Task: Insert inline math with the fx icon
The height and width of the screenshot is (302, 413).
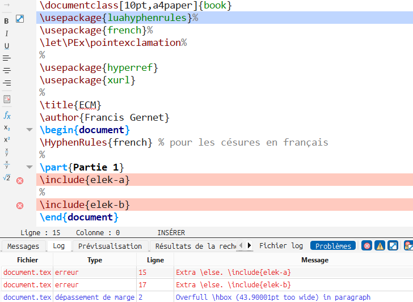Action: point(7,115)
